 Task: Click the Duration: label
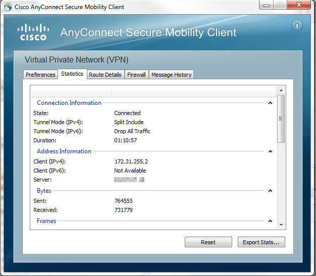coord(45,140)
